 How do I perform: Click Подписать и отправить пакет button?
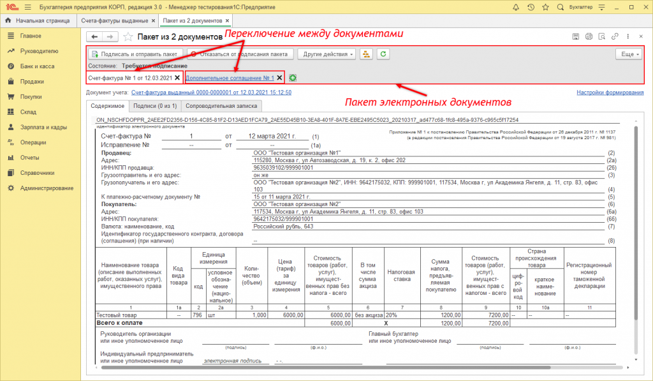[135, 54]
